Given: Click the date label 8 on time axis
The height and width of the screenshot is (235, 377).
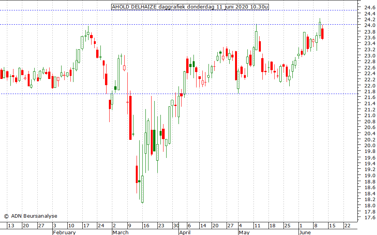Looking at the screenshot, I should (316, 226).
